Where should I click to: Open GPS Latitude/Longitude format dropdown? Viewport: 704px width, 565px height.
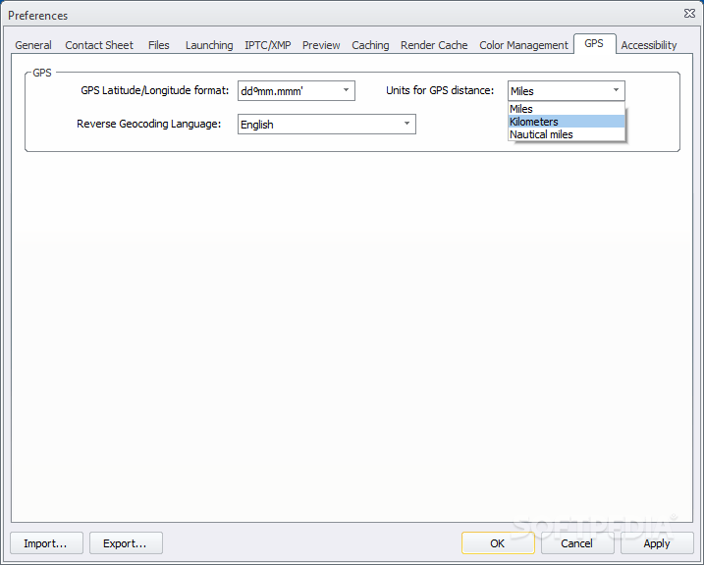click(x=297, y=91)
